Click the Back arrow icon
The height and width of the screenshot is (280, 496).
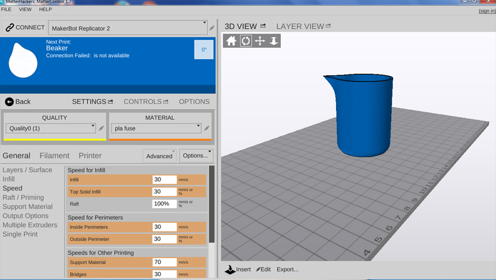click(x=9, y=102)
